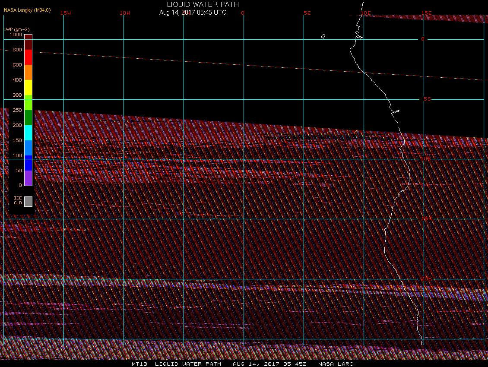Click the '150' legend value

coord(17,140)
